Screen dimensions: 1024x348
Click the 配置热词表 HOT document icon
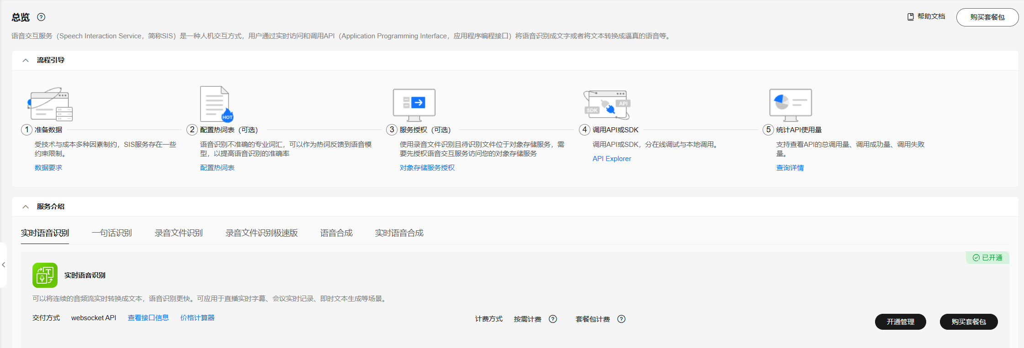[217, 104]
